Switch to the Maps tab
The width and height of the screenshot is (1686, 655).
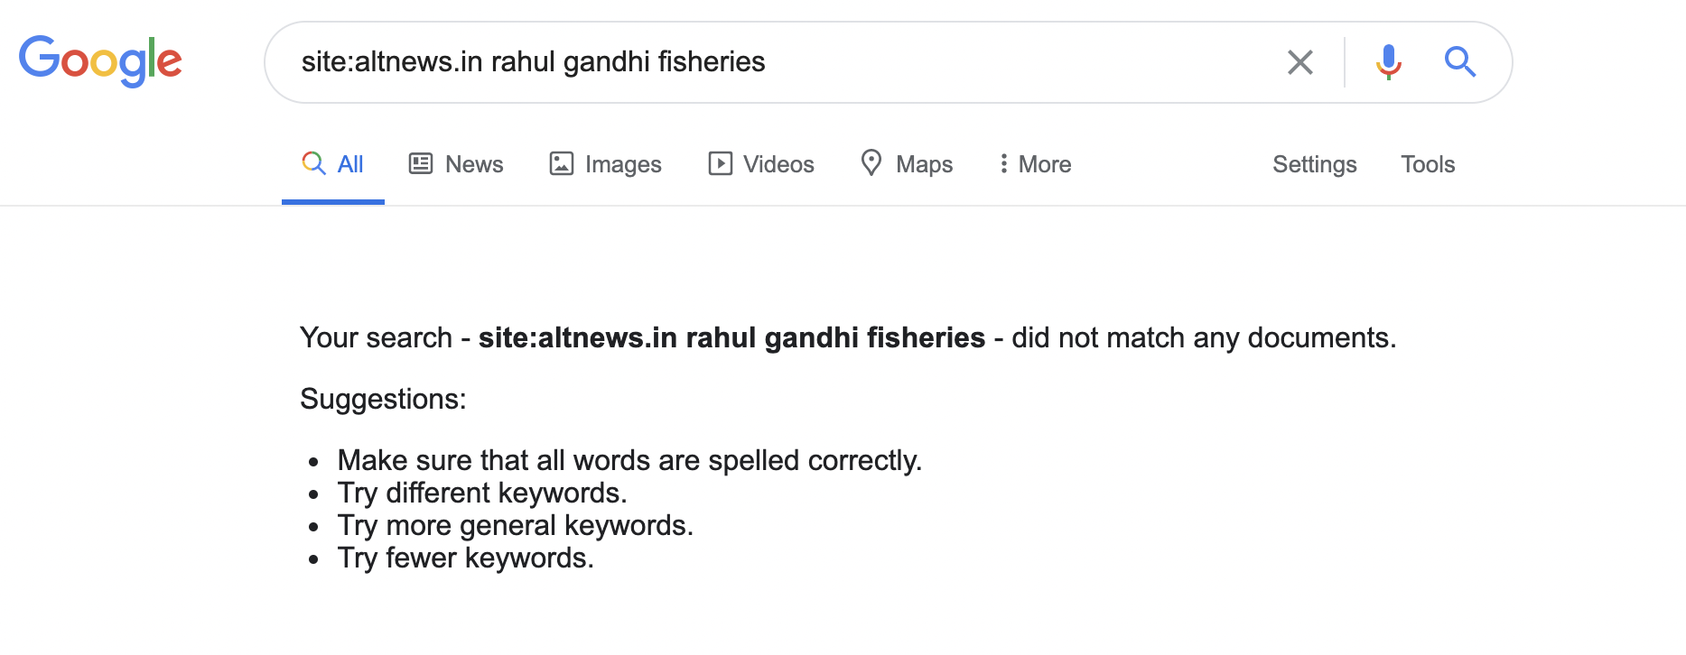tap(924, 164)
